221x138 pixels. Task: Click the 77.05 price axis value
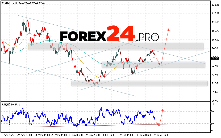coord(215,74)
